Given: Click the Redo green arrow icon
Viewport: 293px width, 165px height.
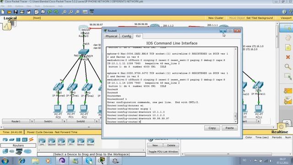Looking at the screenshot, I should [x=56, y=12].
